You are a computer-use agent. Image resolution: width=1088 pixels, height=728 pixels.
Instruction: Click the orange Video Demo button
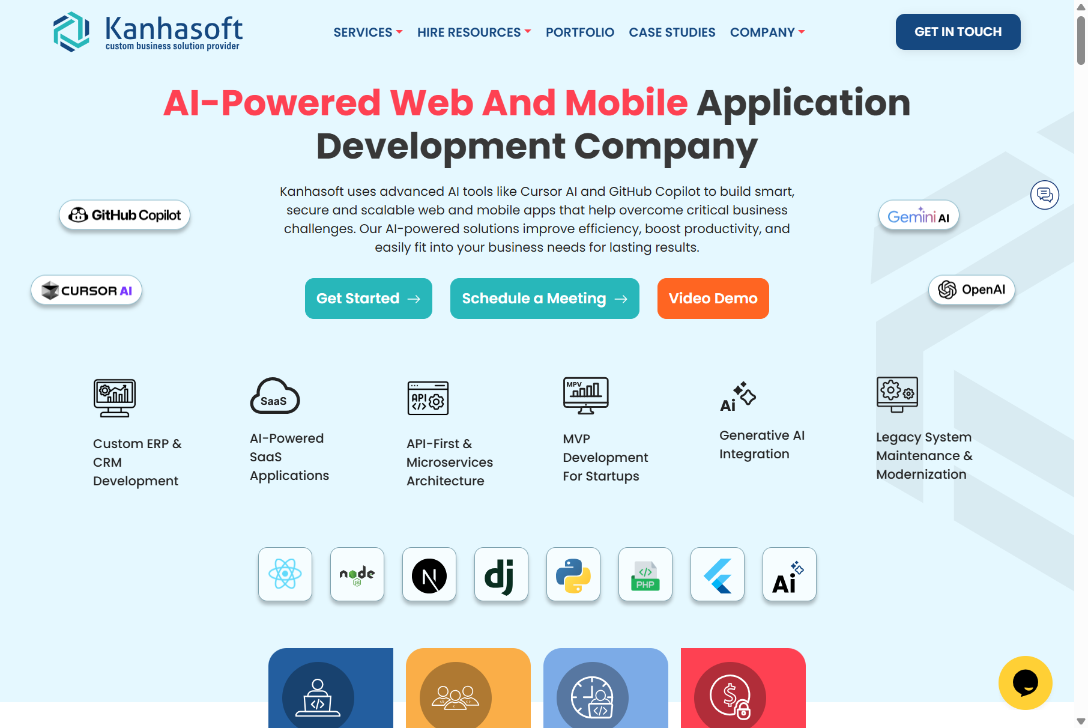(x=713, y=299)
